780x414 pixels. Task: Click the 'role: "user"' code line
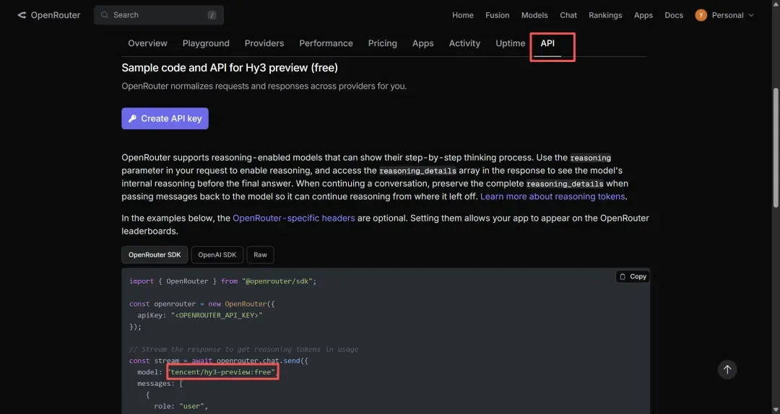(181, 406)
